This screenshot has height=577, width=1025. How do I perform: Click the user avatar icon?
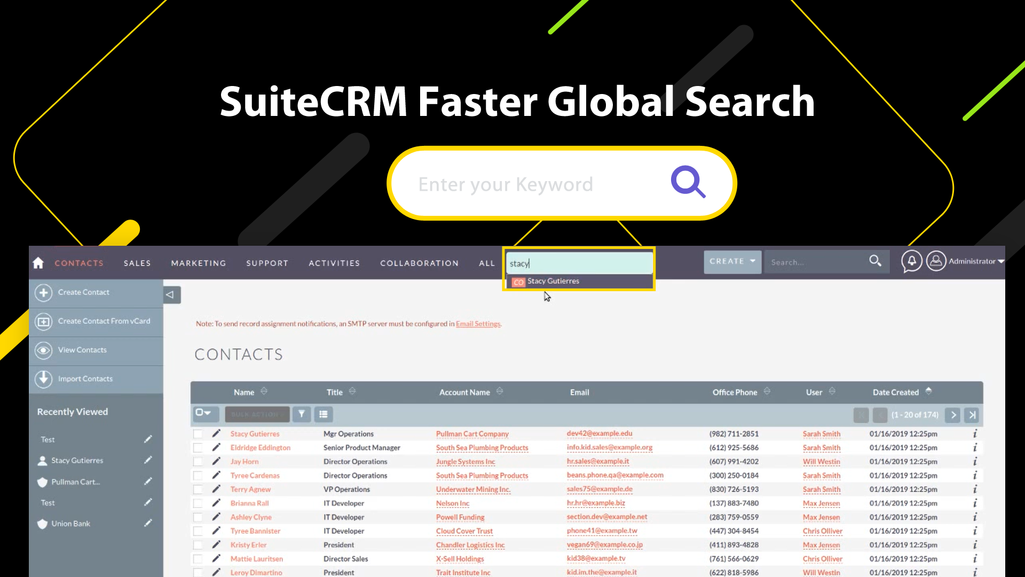(936, 261)
